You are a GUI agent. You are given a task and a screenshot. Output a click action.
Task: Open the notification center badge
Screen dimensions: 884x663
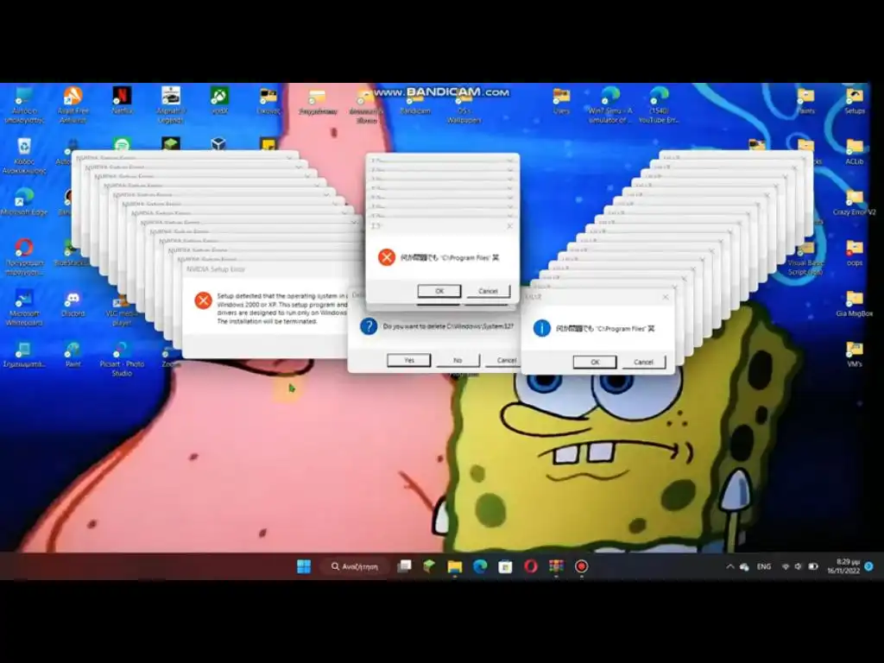(868, 566)
